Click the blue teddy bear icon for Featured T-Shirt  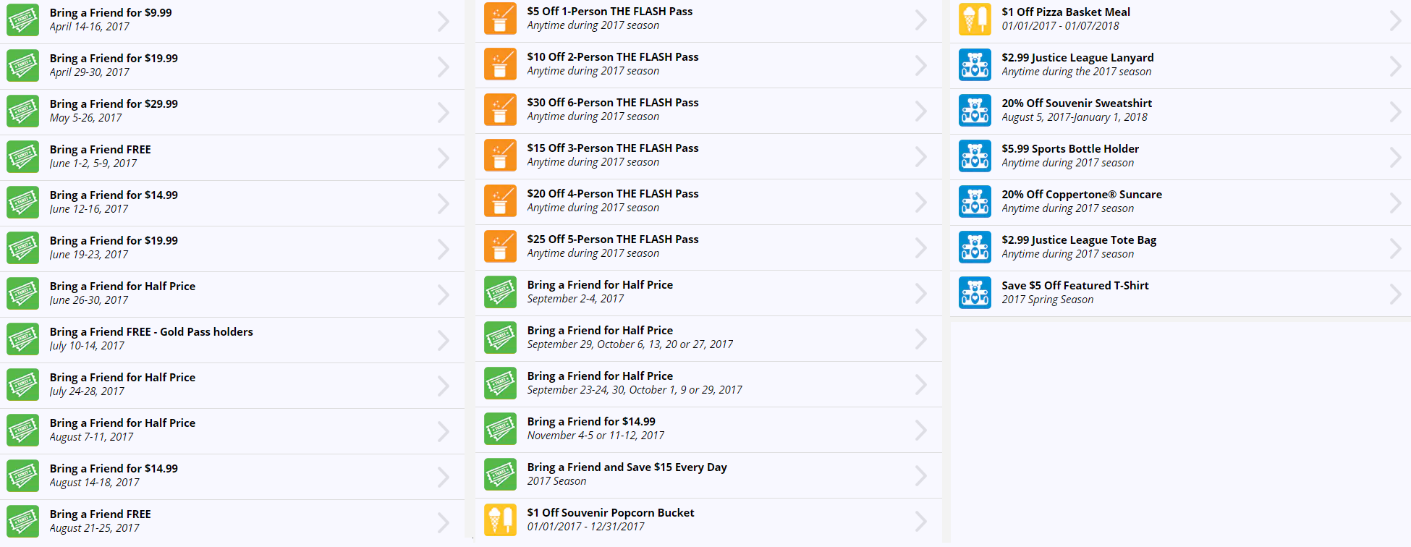(975, 293)
